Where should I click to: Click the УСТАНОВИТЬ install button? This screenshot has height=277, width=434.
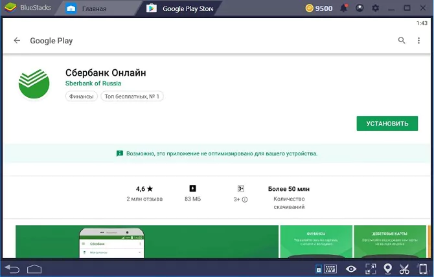pyautogui.click(x=387, y=124)
